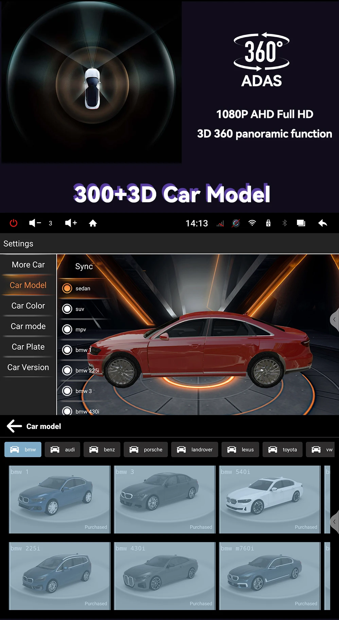
Task: Select the audi brand filter
Action: point(63,449)
